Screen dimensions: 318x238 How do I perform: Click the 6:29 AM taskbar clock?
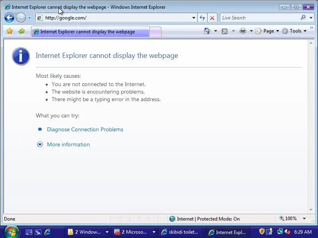click(303, 232)
